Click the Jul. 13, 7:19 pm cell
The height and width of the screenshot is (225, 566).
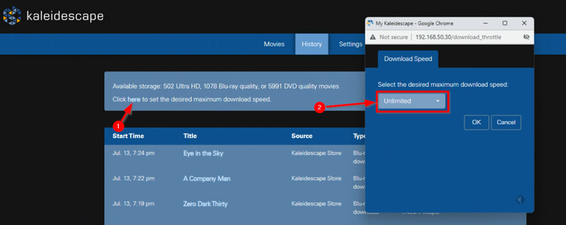134,204
